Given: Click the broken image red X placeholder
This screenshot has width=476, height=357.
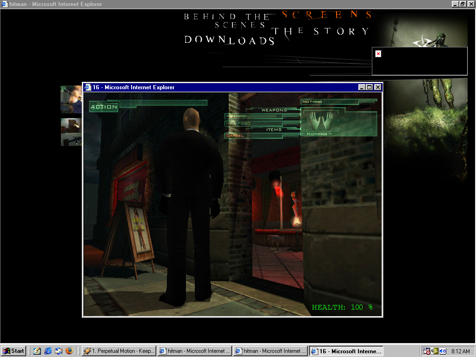Looking at the screenshot, I should coord(378,54).
